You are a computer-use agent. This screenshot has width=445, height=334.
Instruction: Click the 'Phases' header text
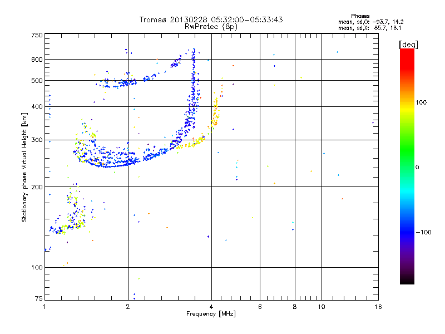point(360,16)
